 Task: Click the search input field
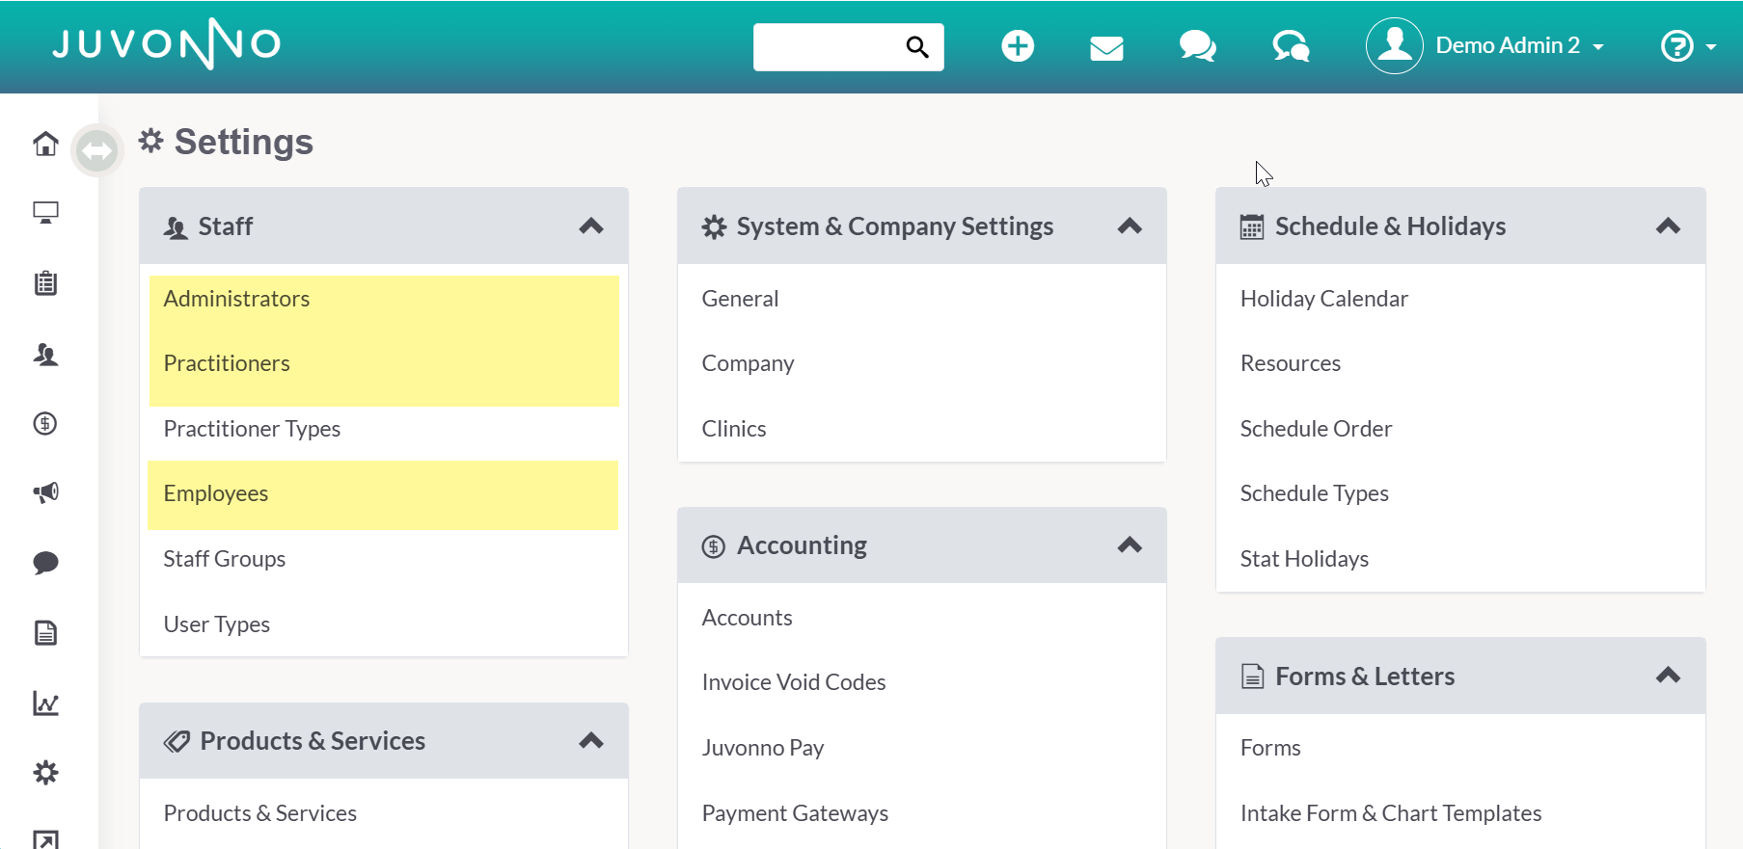[x=828, y=47]
